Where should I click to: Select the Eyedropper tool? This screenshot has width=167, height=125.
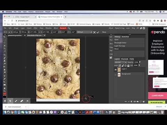(x=5, y=51)
